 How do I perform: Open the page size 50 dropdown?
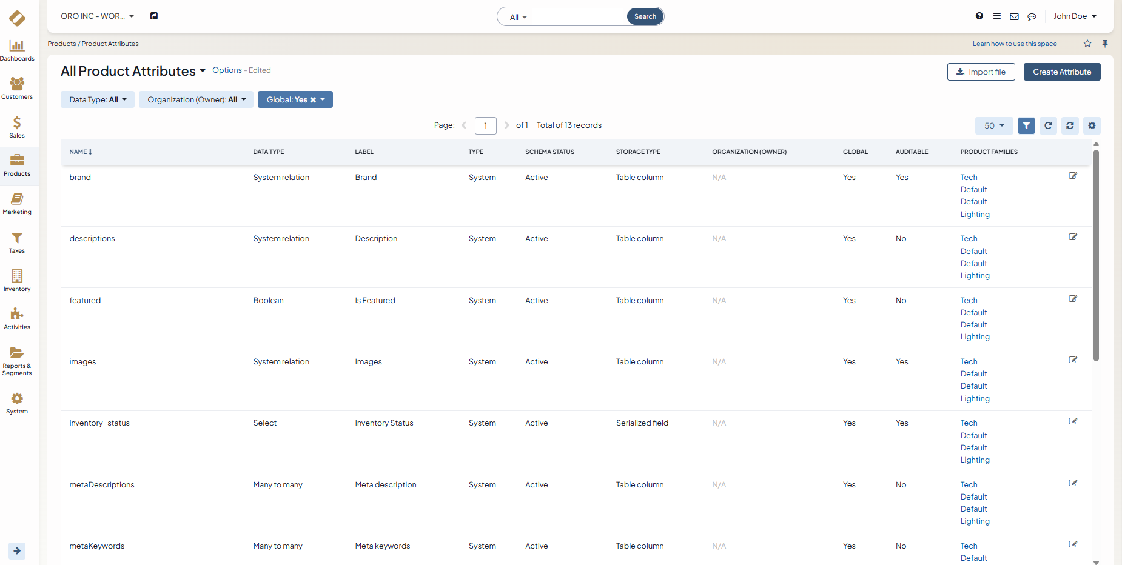pos(994,125)
